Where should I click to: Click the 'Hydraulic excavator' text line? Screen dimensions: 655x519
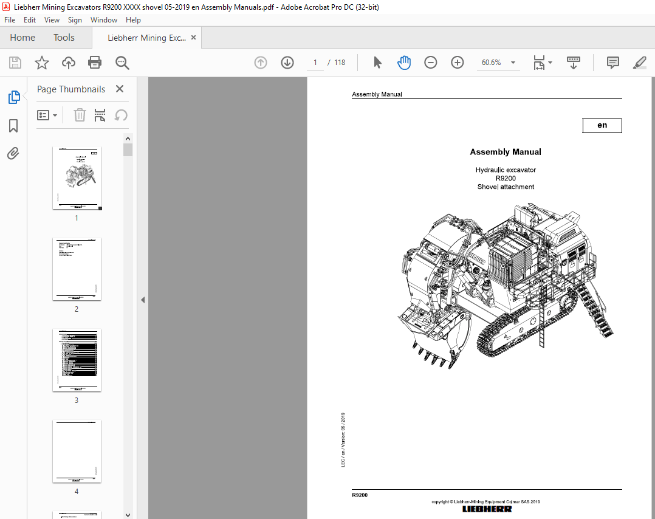click(x=506, y=170)
